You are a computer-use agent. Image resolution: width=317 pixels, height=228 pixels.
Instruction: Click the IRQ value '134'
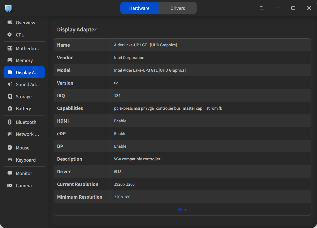tap(117, 96)
